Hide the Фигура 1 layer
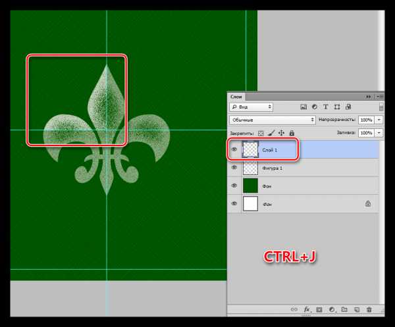 (234, 168)
